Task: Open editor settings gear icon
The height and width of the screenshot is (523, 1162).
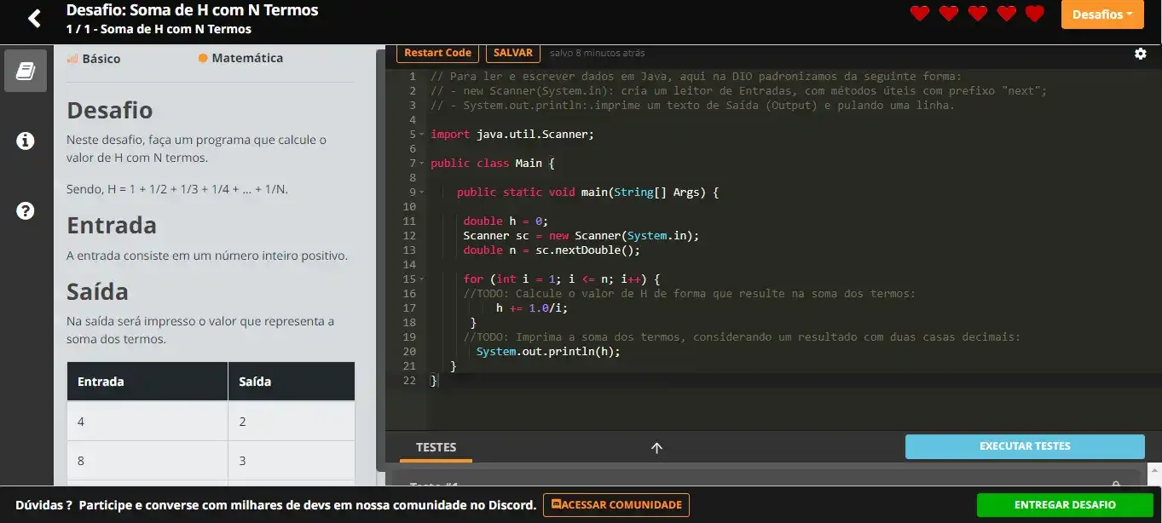Action: [1141, 54]
